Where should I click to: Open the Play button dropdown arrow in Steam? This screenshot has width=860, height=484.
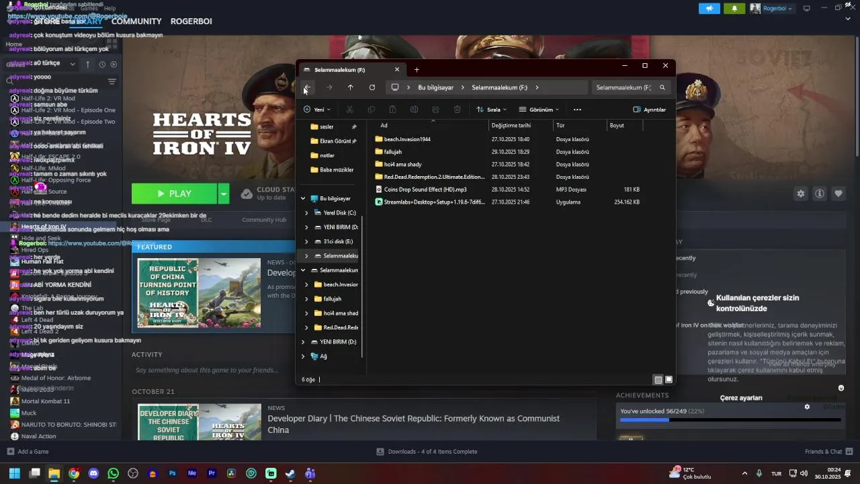224,194
